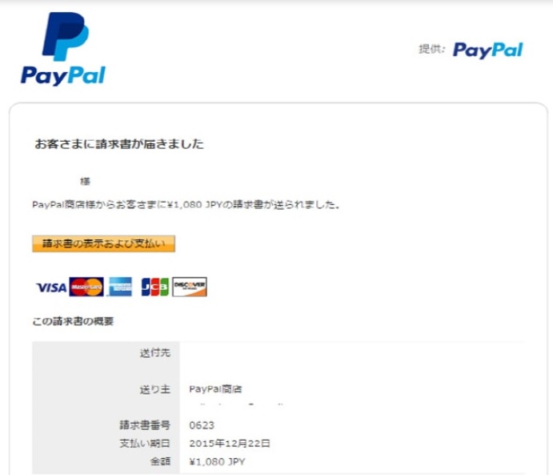Screen dimensions: 553x475
Task: Click the 請求書番号 row label
Action: tap(145, 425)
